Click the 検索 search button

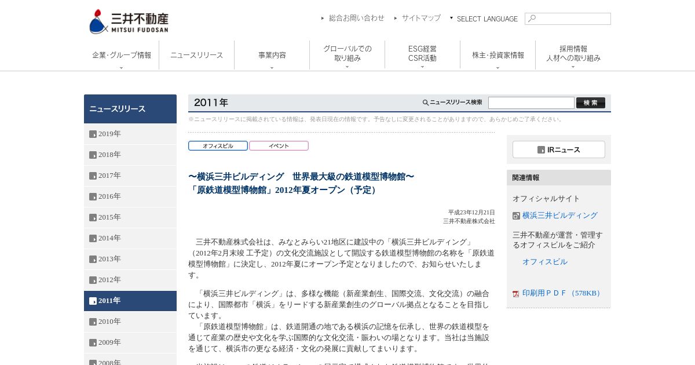click(x=591, y=103)
